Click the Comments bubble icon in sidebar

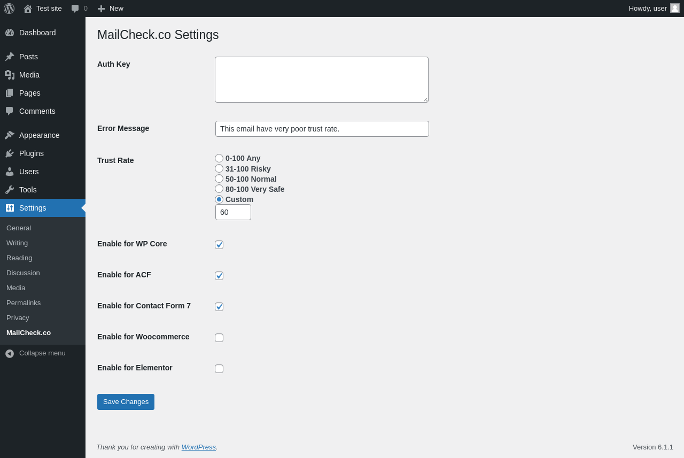point(10,111)
